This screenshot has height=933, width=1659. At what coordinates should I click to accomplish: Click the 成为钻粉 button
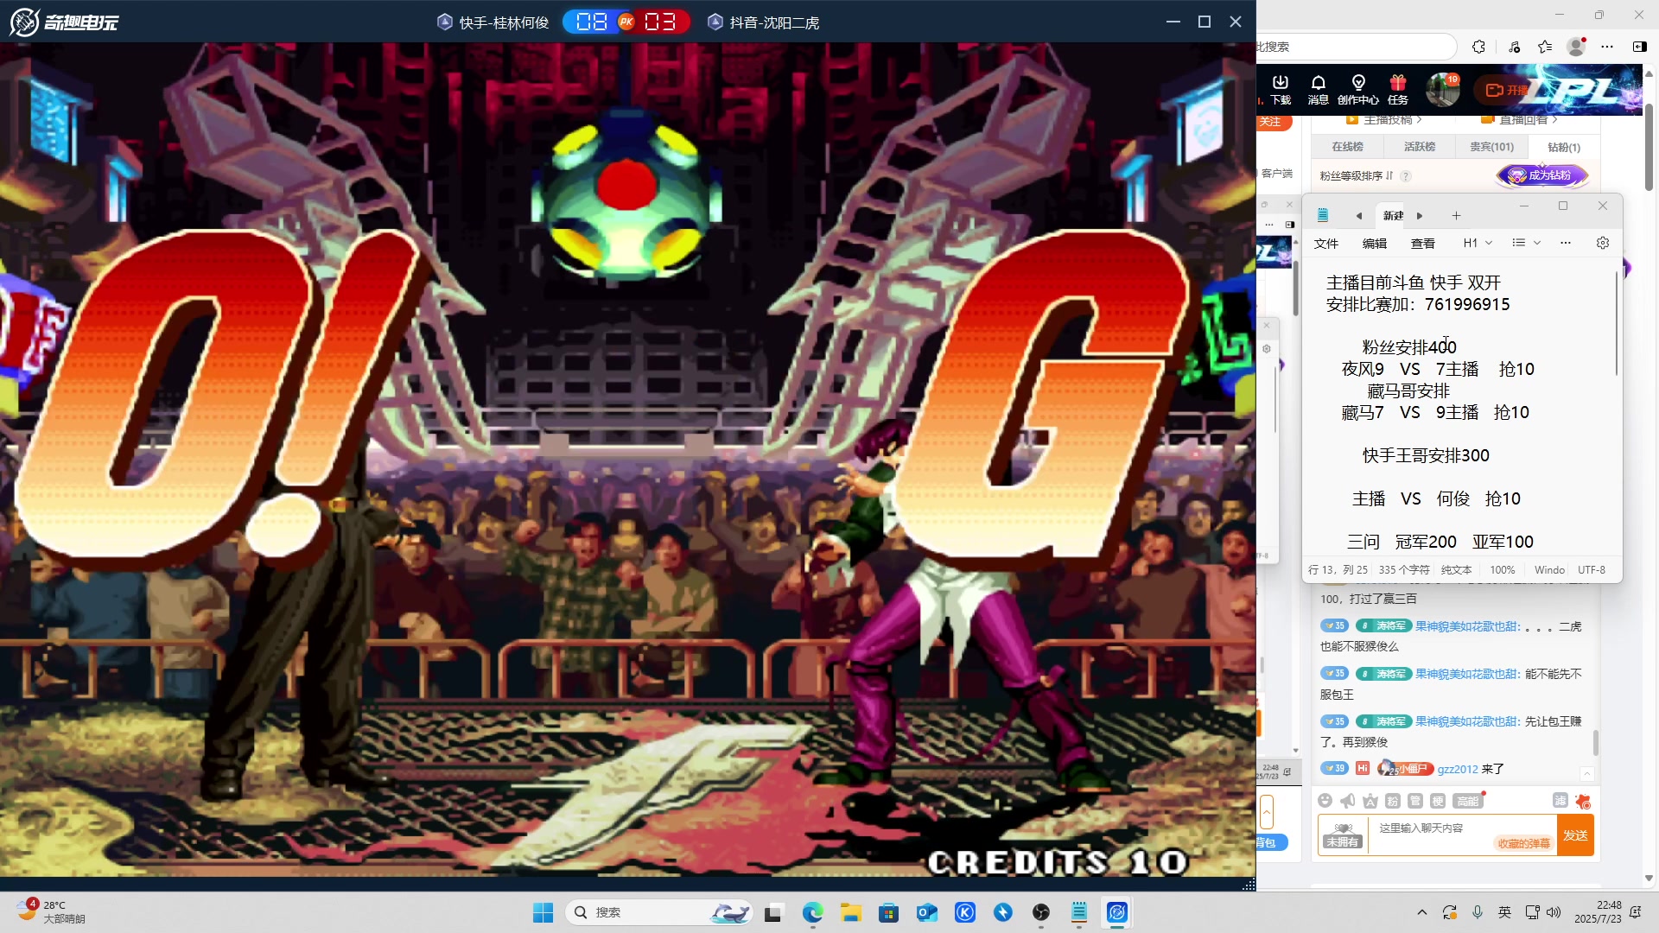(x=1541, y=175)
